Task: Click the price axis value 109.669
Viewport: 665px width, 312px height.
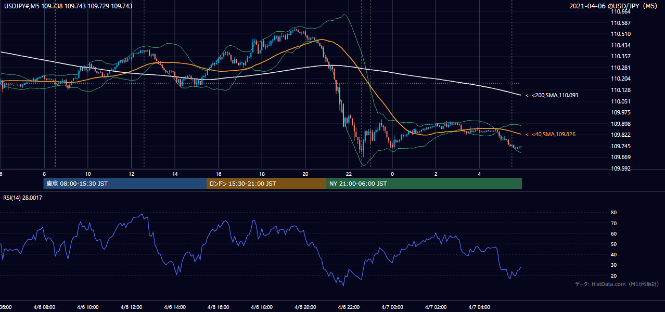Action: (x=621, y=157)
